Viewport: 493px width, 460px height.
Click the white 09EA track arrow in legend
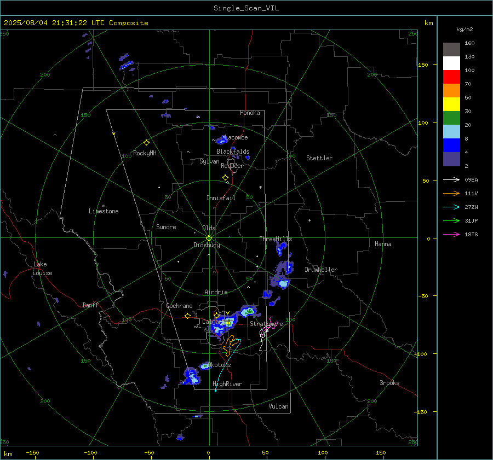point(451,179)
